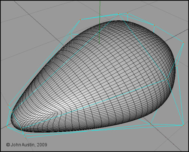The height and width of the screenshot is (152, 189).
Task: Pick the rightmost of the two top orange control points
Action: coord(127,13)
